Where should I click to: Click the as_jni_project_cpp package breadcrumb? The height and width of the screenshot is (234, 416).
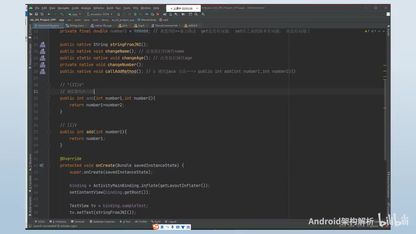123,20
